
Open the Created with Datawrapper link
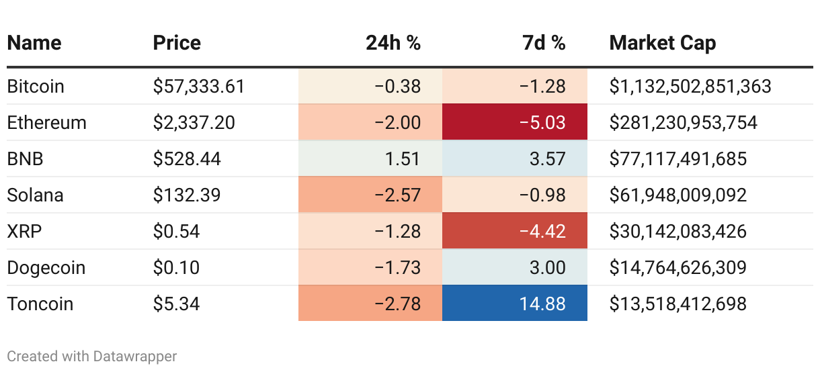pos(92,356)
